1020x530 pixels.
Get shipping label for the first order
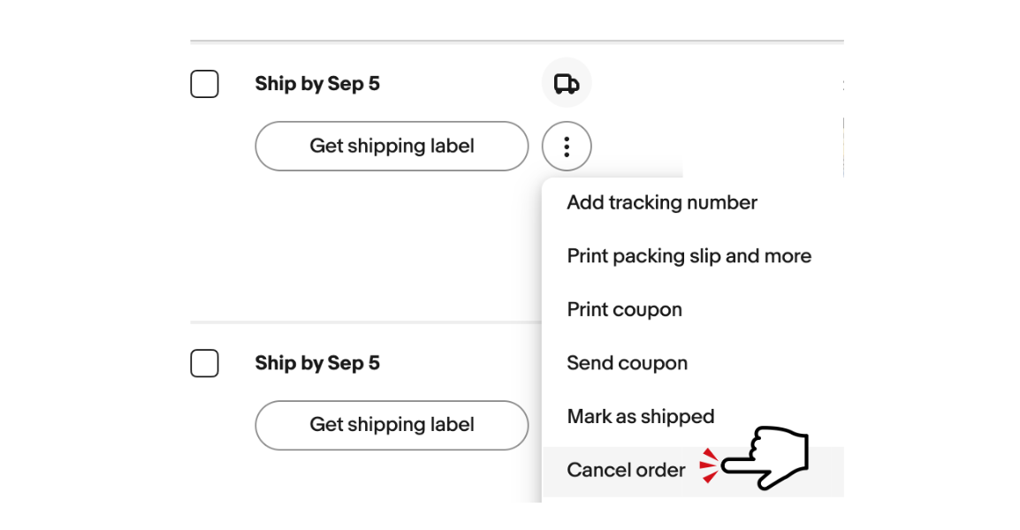click(392, 146)
